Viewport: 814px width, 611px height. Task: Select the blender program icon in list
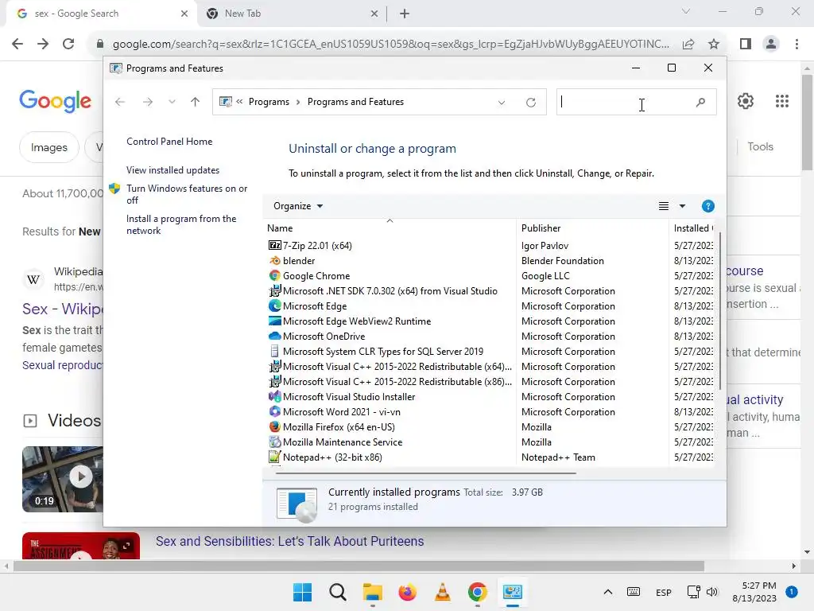[274, 260]
